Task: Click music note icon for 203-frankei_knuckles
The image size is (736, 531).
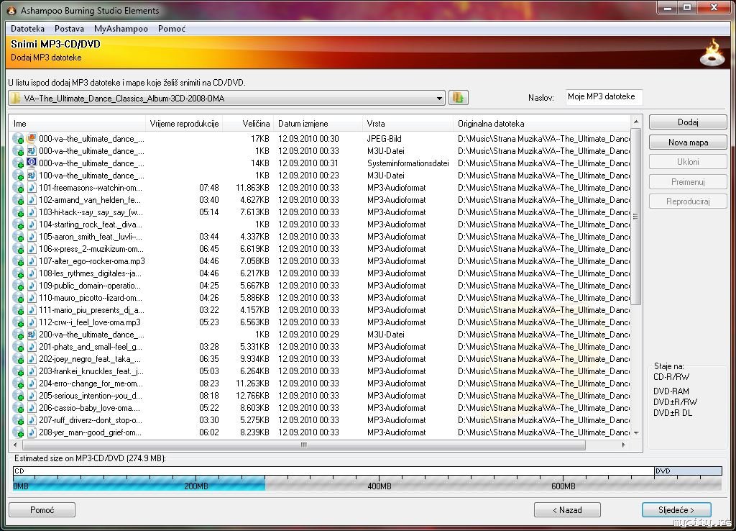Action: coord(32,371)
